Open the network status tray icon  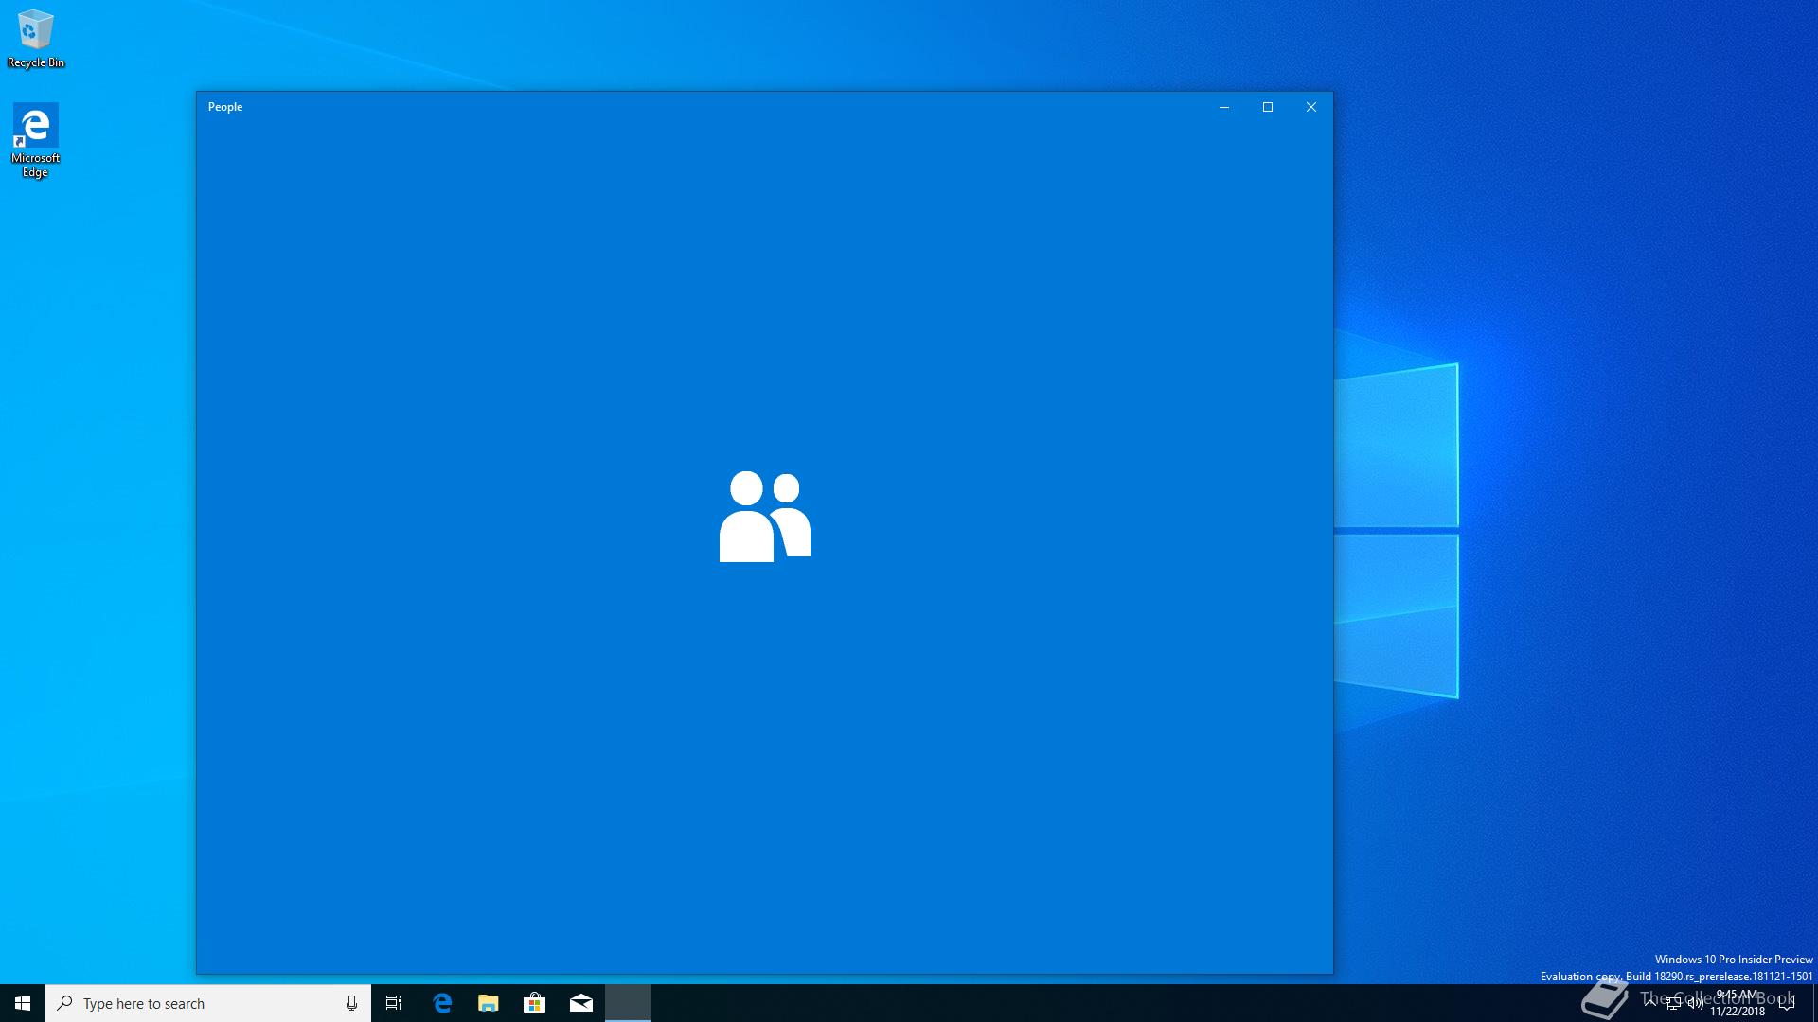click(x=1673, y=1003)
